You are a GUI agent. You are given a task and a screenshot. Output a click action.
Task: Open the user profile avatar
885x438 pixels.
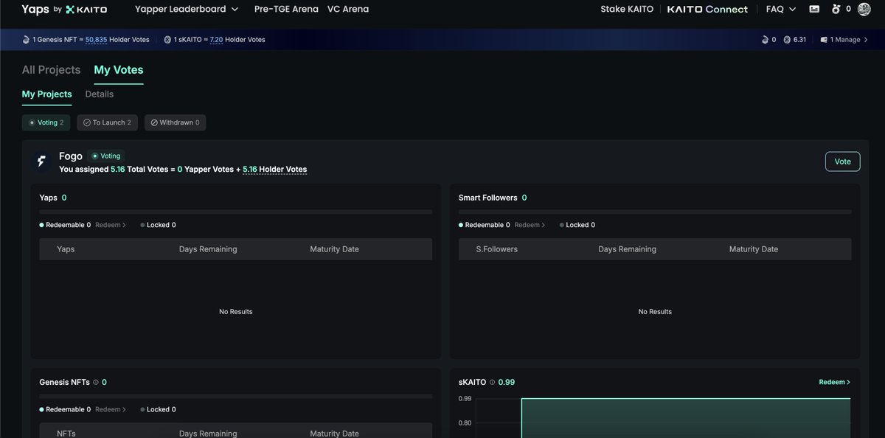(864, 10)
